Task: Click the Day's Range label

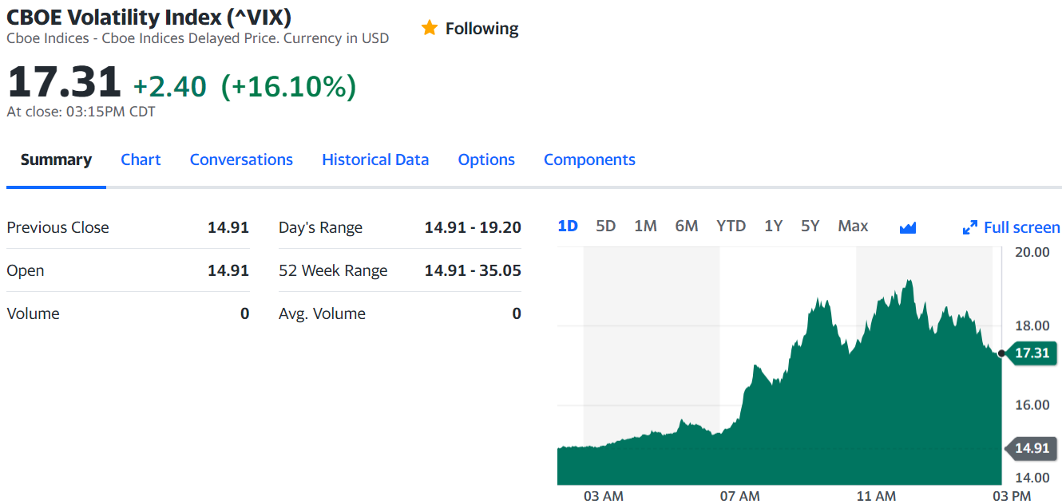Action: coord(320,227)
